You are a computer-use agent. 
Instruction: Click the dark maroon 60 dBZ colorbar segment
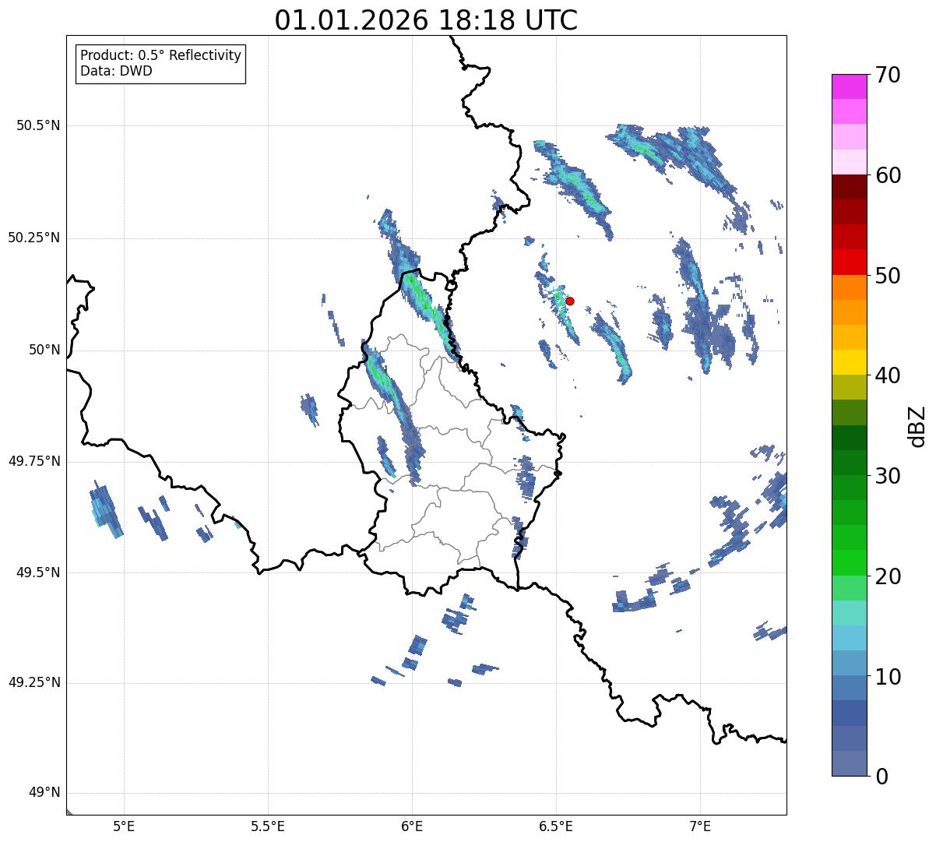click(849, 187)
